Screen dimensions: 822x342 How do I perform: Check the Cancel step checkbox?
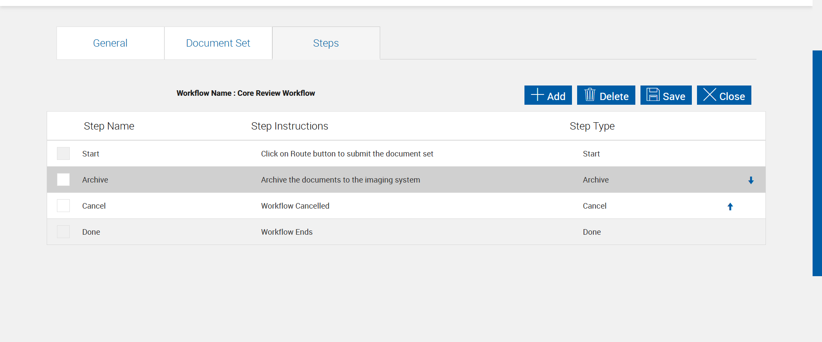(63, 206)
